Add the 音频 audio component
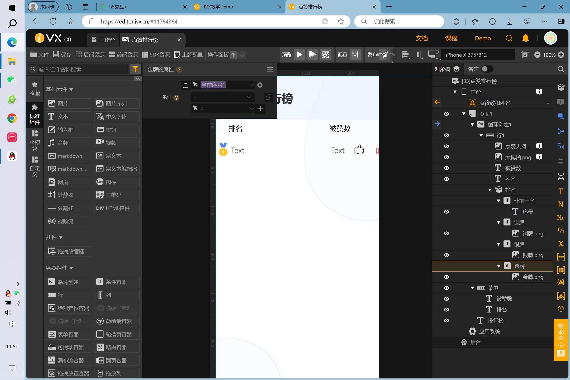The width and height of the screenshot is (570, 380). coord(69,142)
